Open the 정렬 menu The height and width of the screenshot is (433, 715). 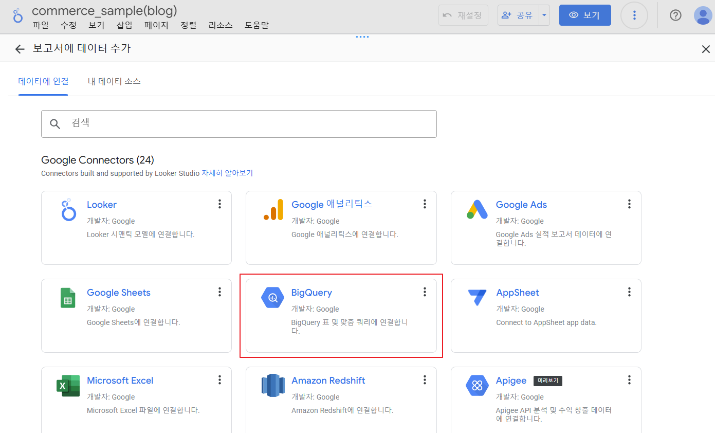tap(189, 25)
